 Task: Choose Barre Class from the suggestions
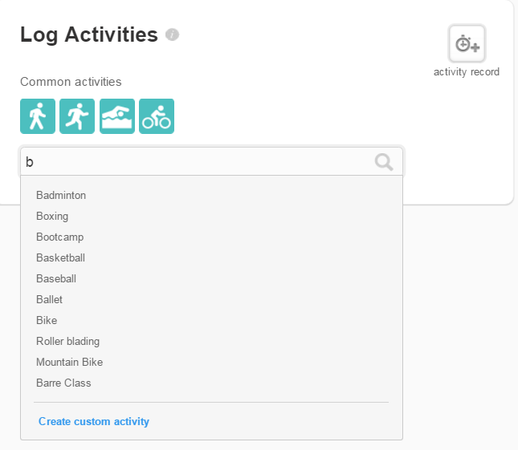click(63, 383)
